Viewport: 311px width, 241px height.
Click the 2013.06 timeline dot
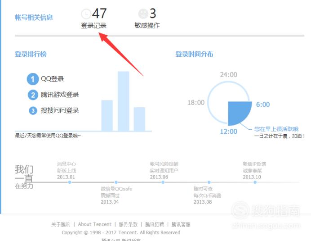(163, 182)
